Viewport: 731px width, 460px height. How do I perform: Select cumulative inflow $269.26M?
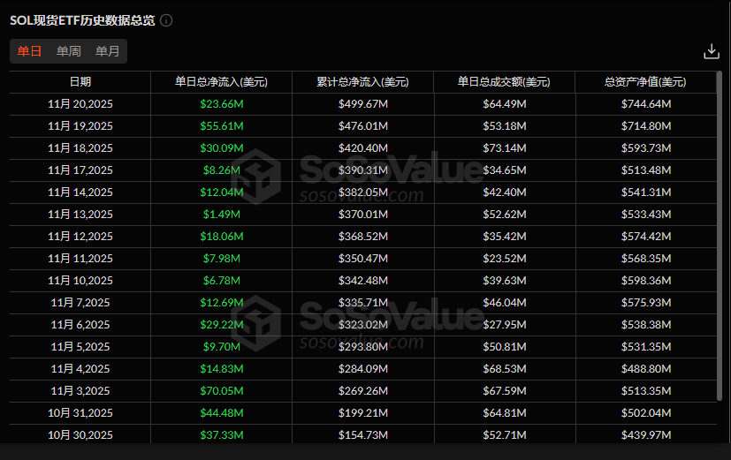click(x=362, y=391)
